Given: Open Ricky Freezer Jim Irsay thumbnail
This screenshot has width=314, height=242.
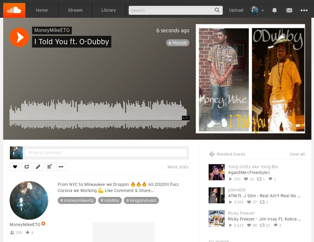Looking at the screenshot, I should (217, 218).
